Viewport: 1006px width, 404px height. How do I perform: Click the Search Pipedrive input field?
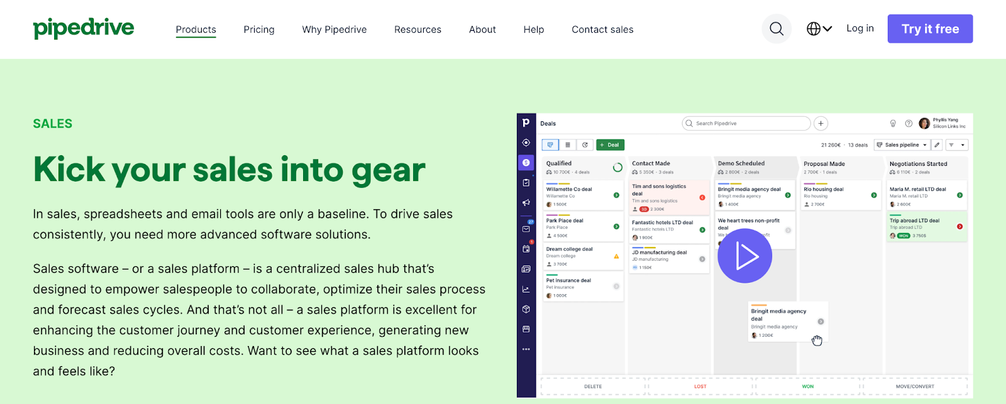tap(746, 124)
